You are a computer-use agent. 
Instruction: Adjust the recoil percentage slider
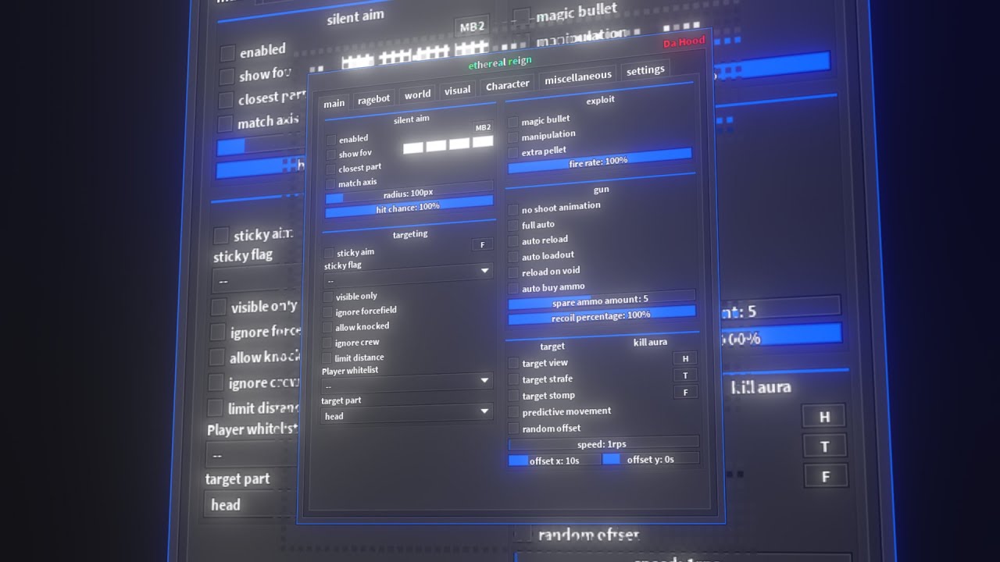point(602,315)
